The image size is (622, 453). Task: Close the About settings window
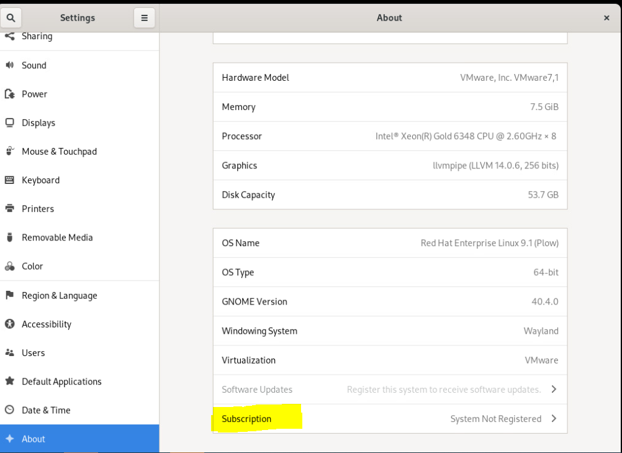pyautogui.click(x=606, y=18)
